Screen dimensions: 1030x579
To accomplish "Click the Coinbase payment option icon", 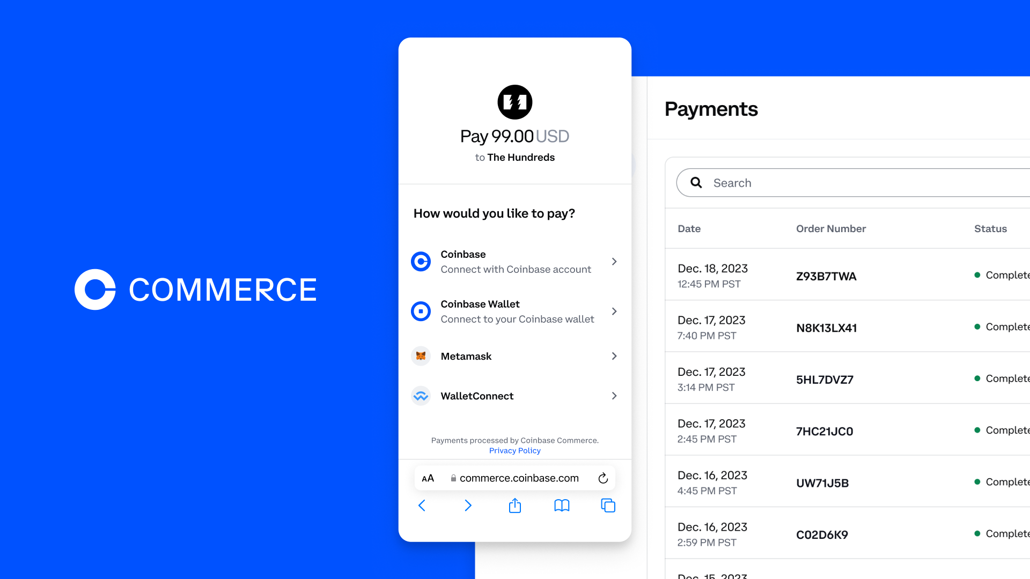I will tap(421, 261).
